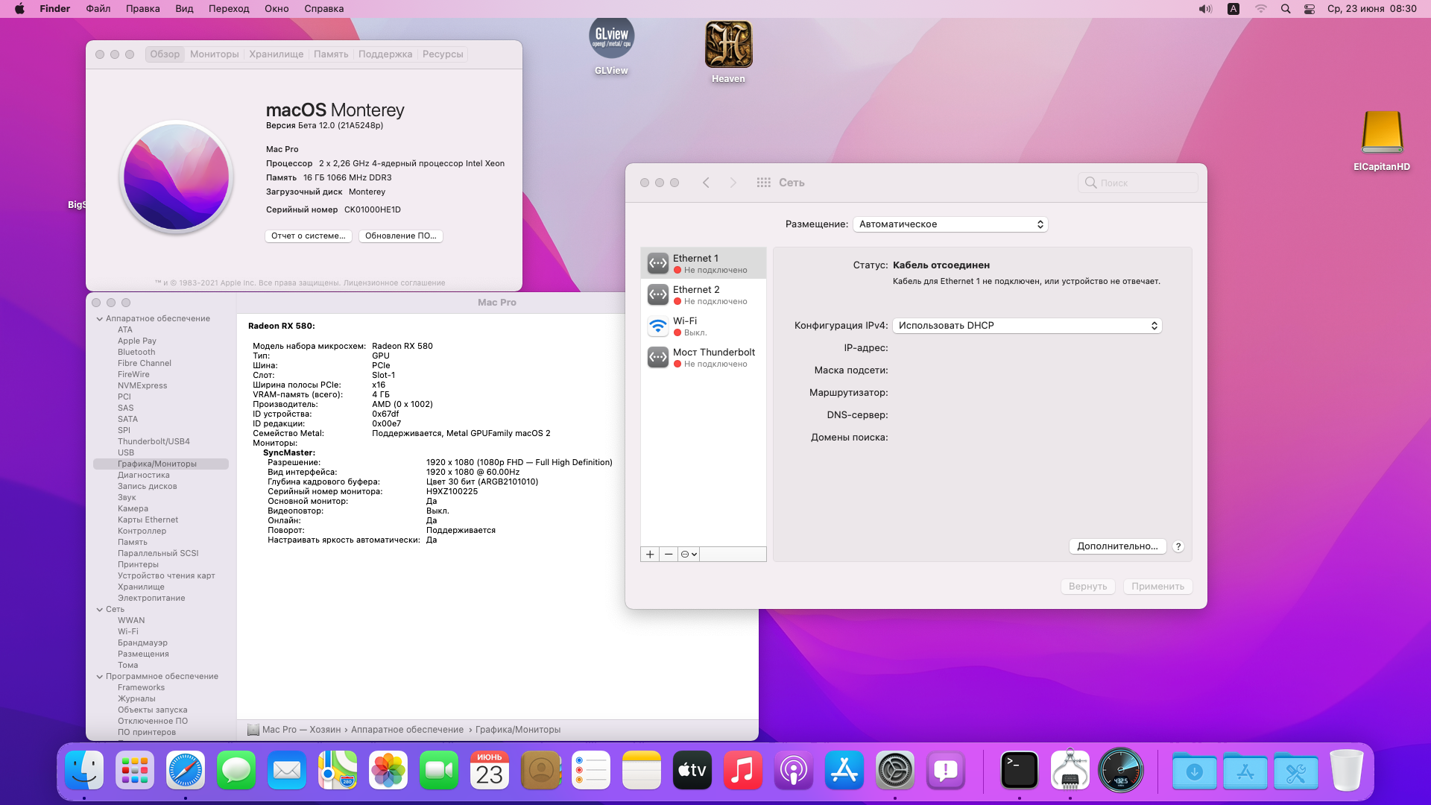Viewport: 1431px width, 805px height.
Task: Collapse the Аппаратное обеспечение tree section
Action: [x=100, y=319]
